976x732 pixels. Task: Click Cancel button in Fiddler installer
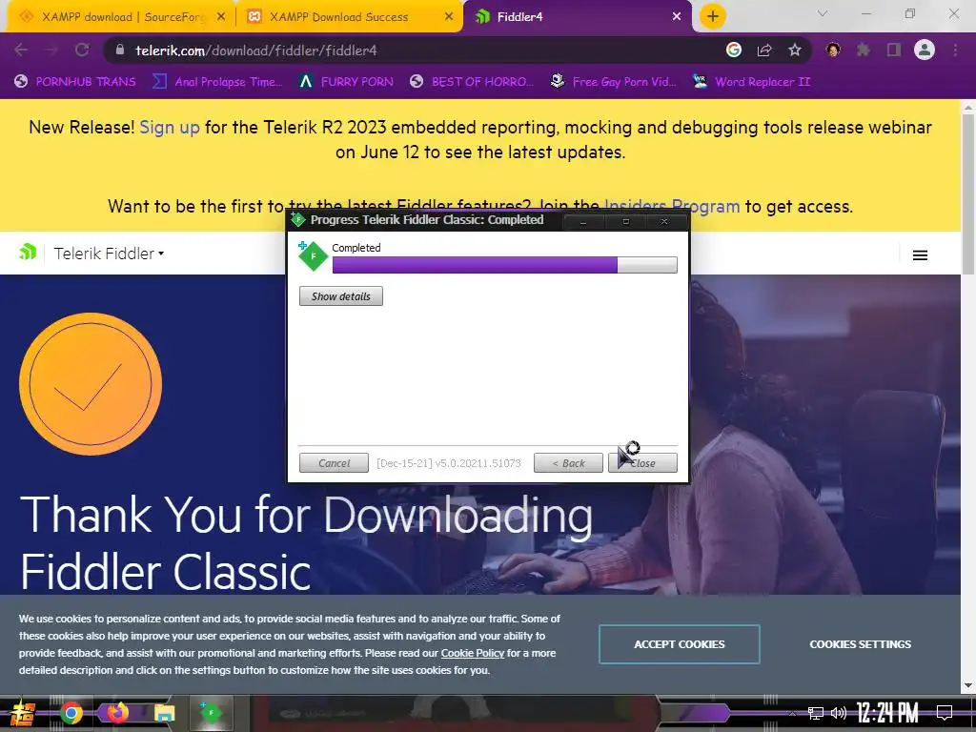tap(334, 463)
